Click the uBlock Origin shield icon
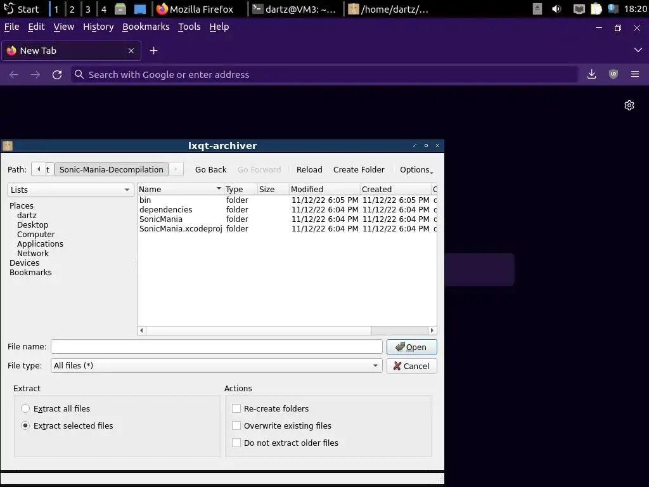This screenshot has width=649, height=487. pyautogui.click(x=614, y=74)
